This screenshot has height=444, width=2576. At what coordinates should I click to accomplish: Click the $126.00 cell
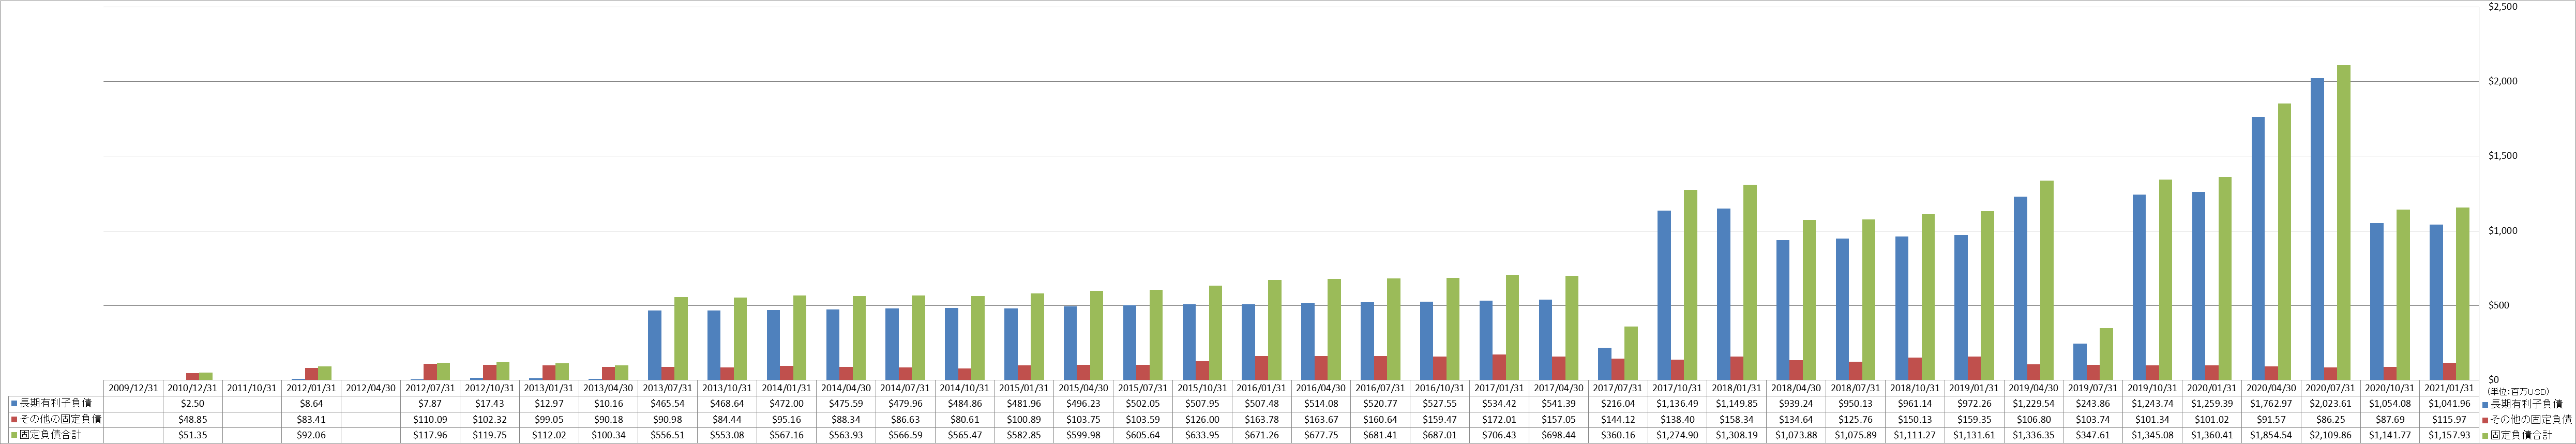[1203, 419]
